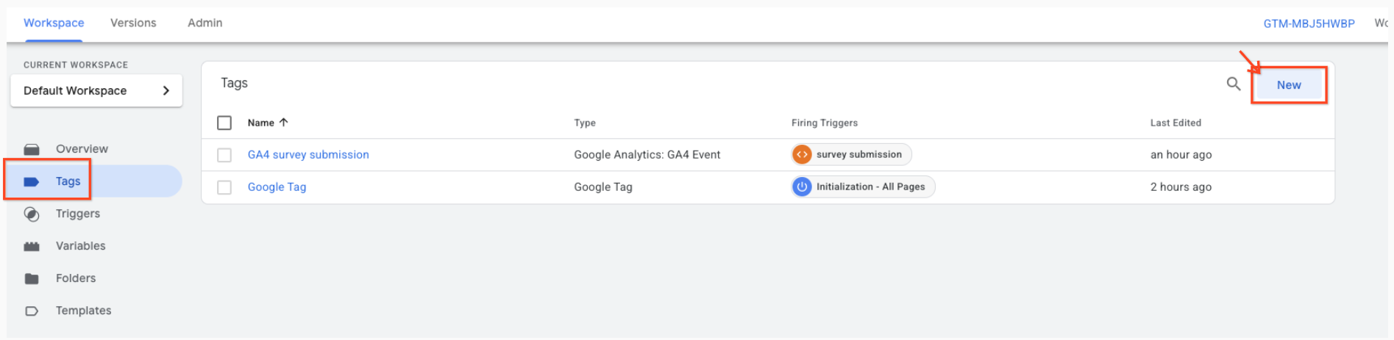Screen dimensions: 1394x340
Task: Click the search magnifier icon in Tags
Action: pos(1233,84)
